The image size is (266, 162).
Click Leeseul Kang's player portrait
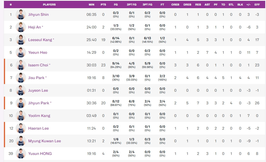point(21,40)
